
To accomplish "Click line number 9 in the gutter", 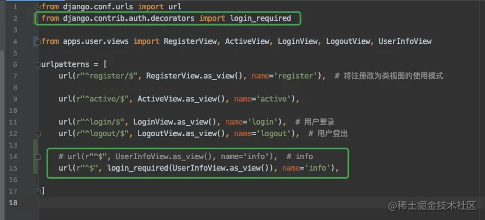I will click(x=15, y=99).
